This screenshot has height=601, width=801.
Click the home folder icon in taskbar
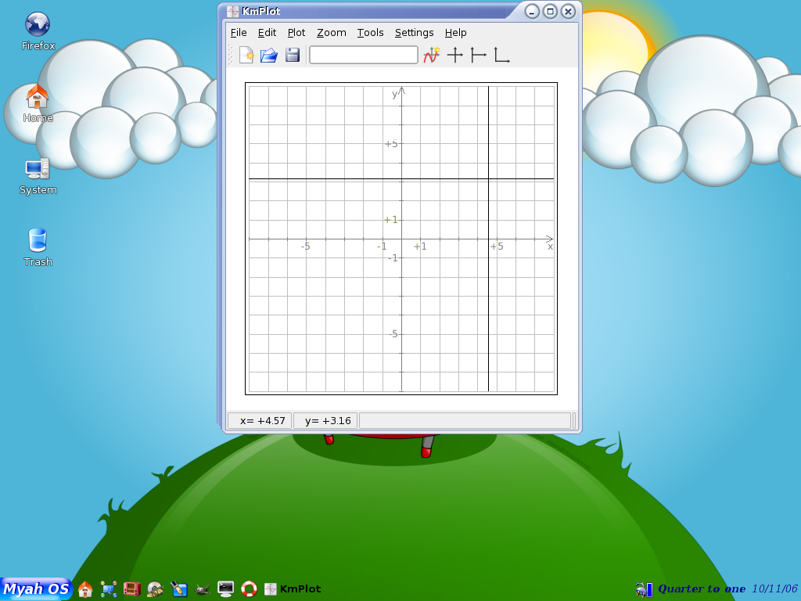tap(85, 589)
